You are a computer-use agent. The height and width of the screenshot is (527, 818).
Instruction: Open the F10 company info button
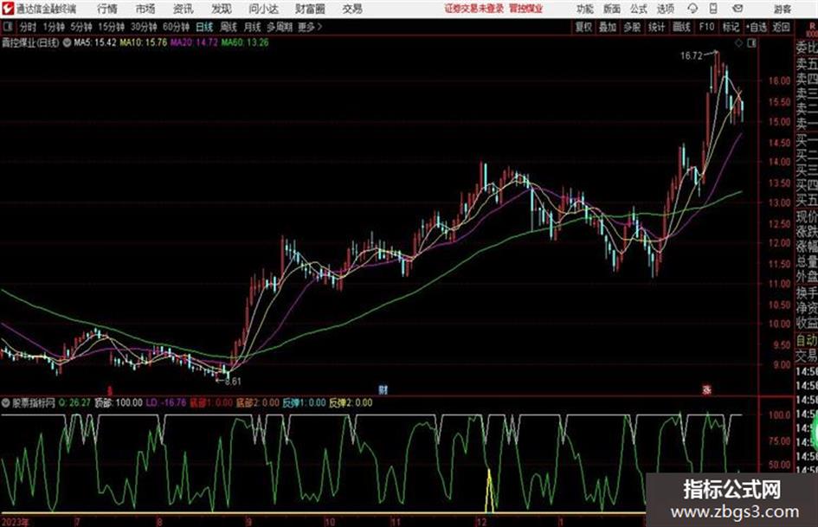click(x=706, y=27)
